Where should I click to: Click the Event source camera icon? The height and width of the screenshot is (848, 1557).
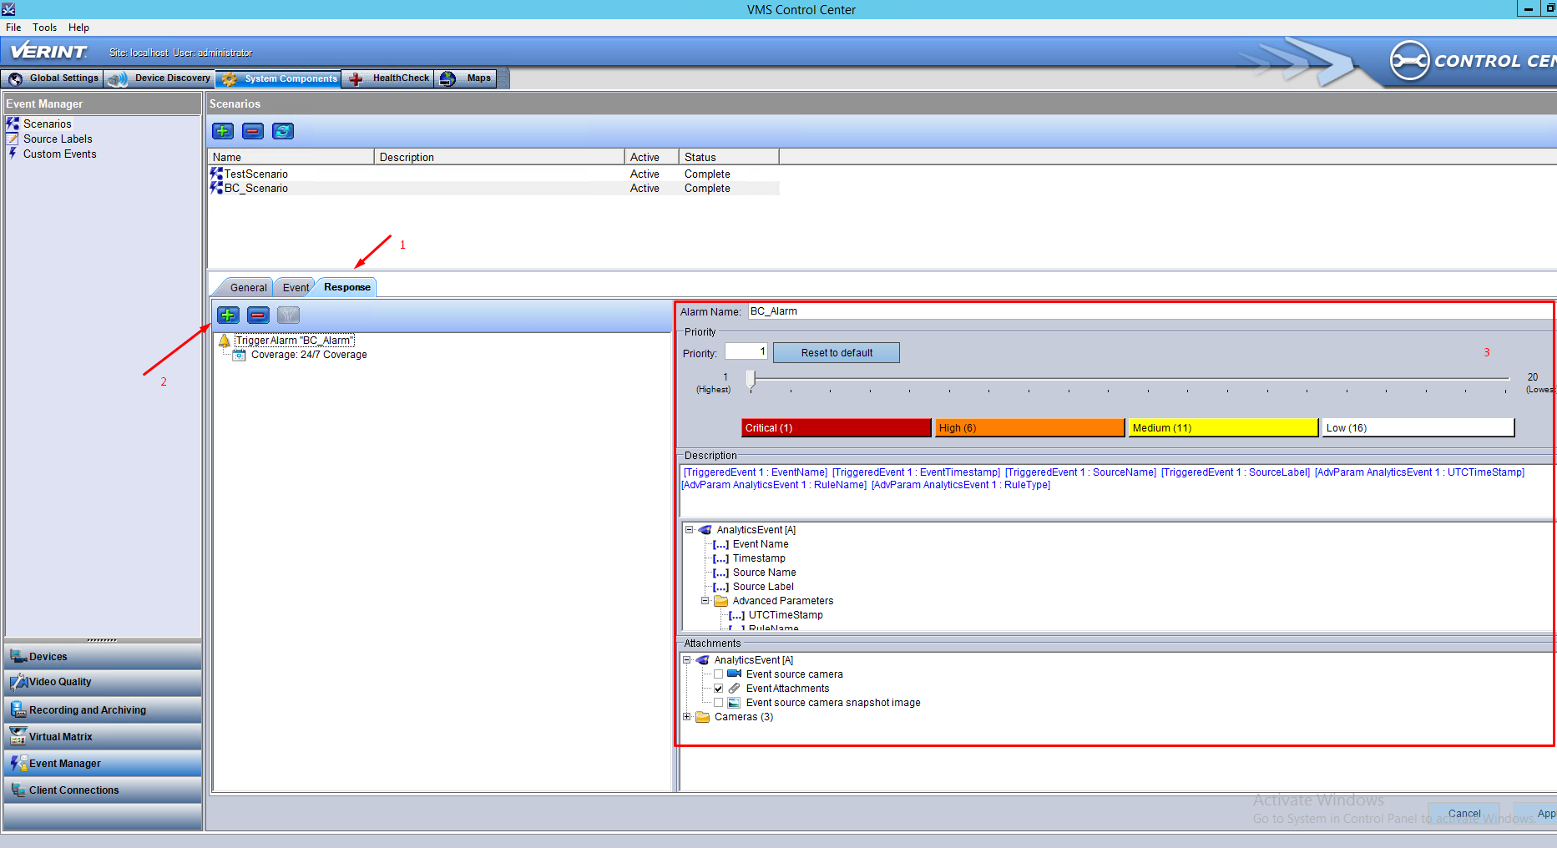click(x=734, y=674)
